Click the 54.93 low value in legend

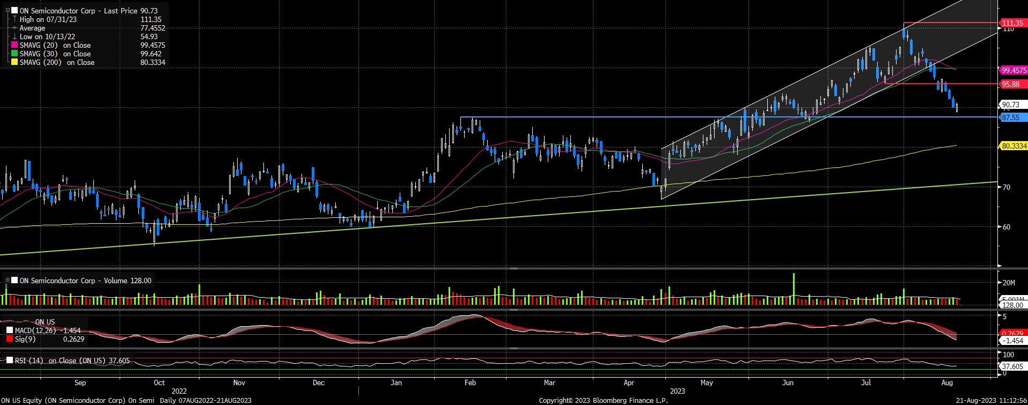point(149,36)
